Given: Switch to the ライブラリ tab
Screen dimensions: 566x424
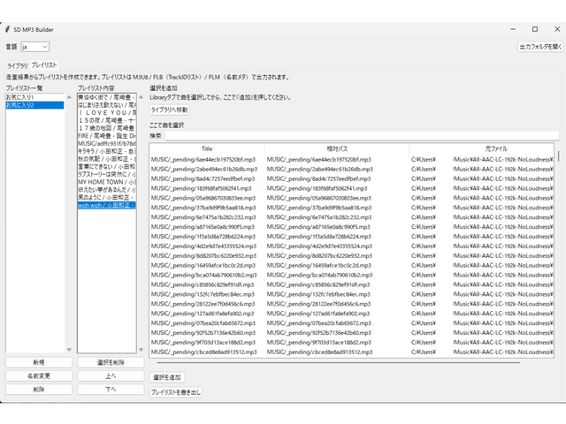Looking at the screenshot, I should pos(17,65).
